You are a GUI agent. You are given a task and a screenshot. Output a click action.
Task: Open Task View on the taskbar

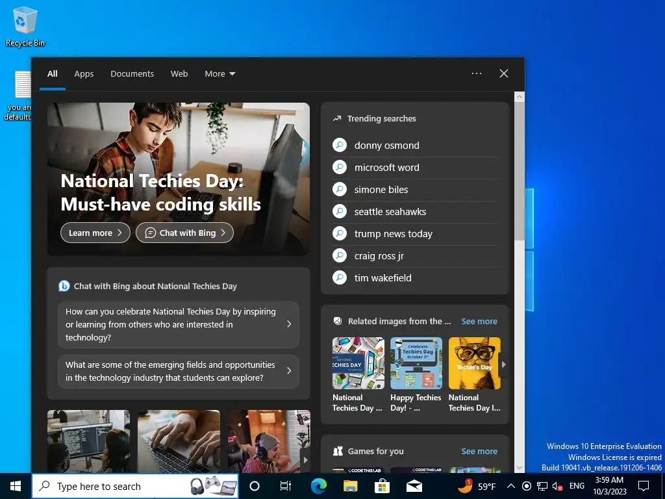click(x=286, y=486)
